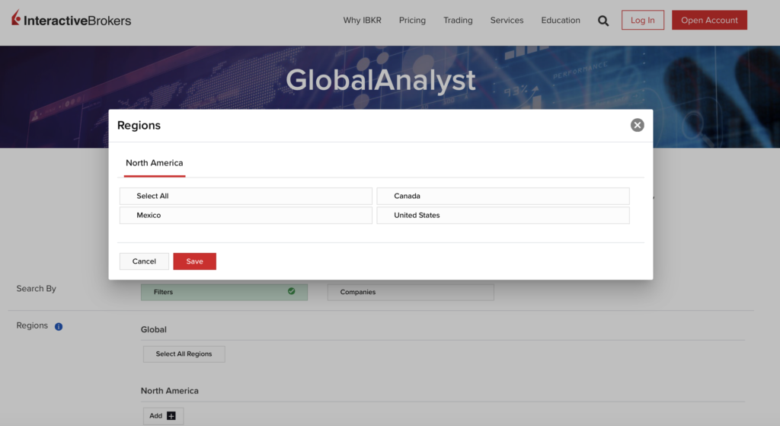Select Mexico in the regions list
The image size is (780, 426).
coord(245,216)
